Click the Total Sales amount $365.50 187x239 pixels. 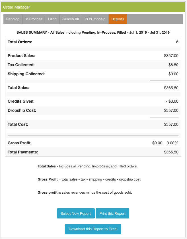tap(171, 88)
